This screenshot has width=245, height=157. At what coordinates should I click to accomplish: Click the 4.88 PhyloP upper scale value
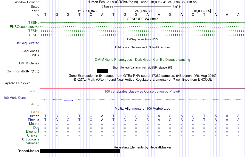coord(33,91)
